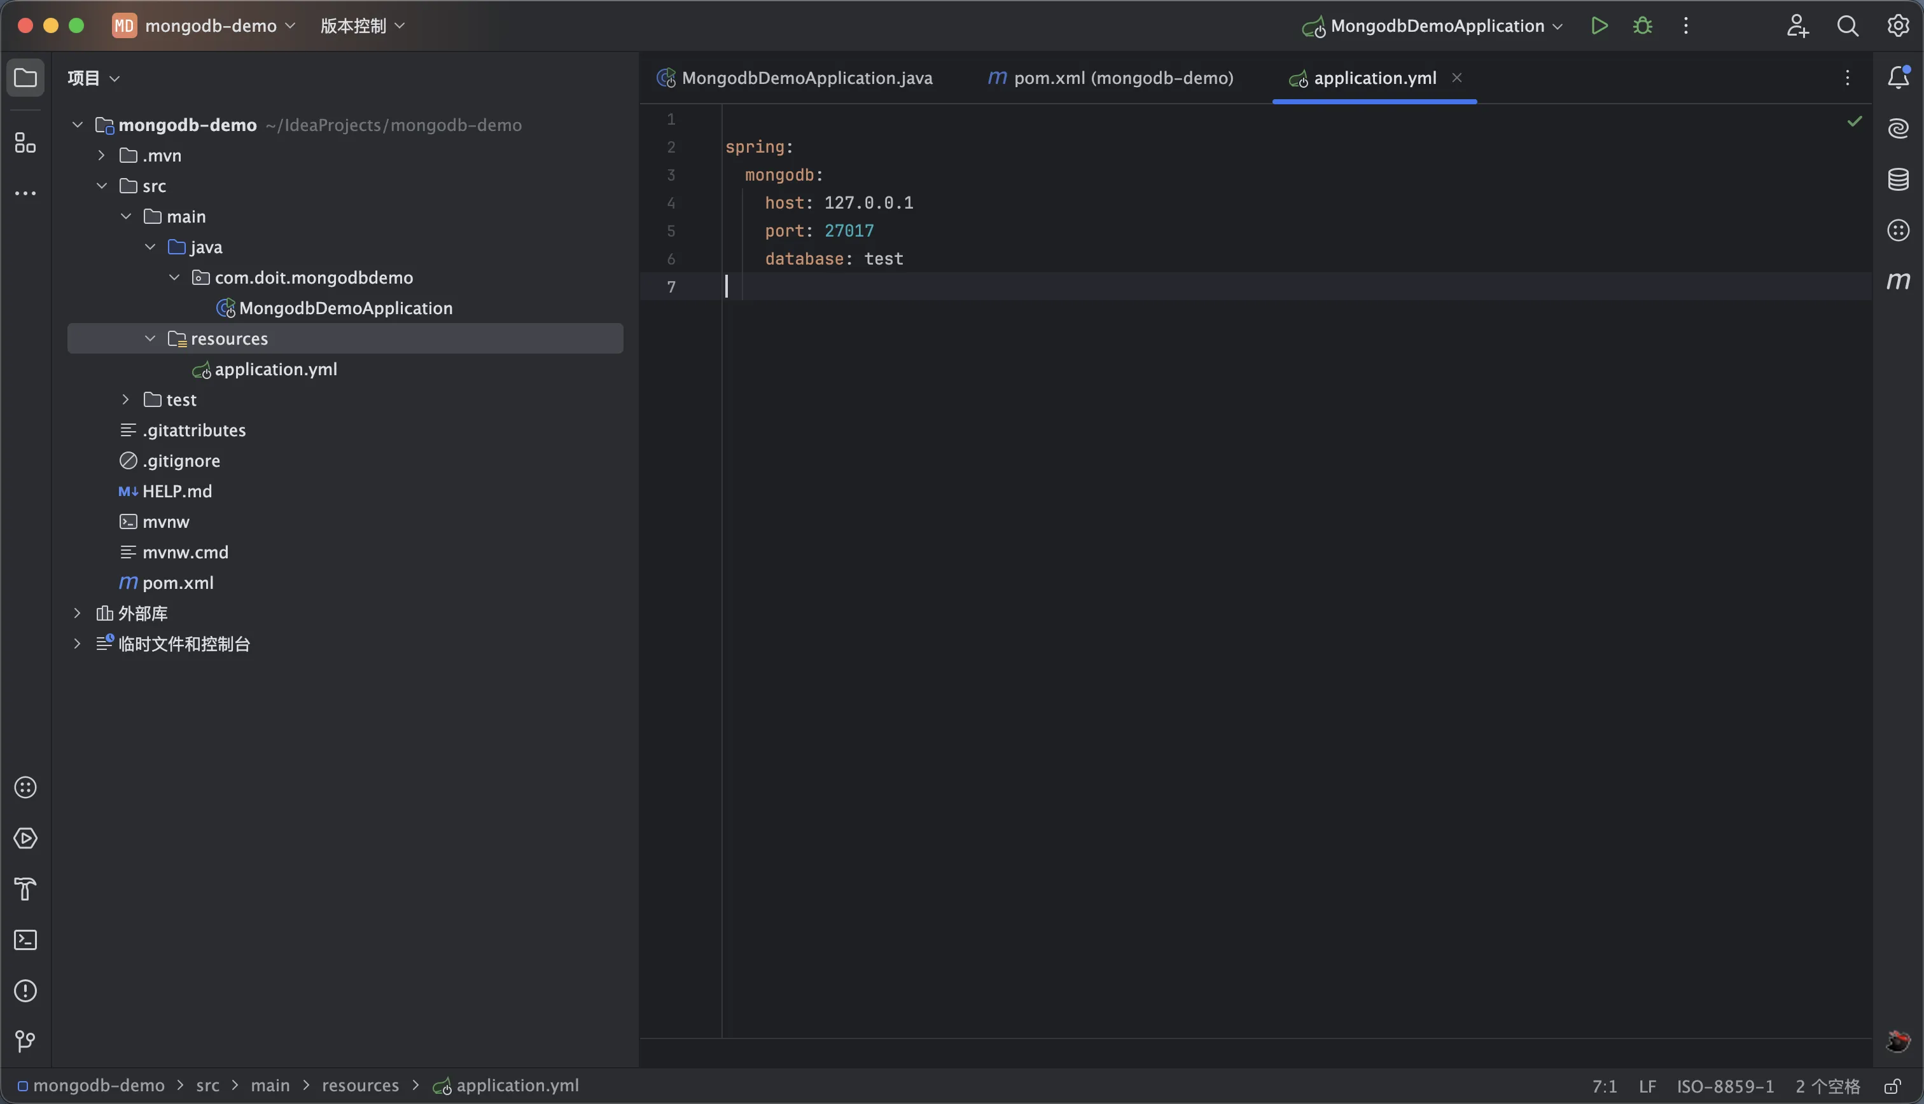Open the run configuration dropdown
The width and height of the screenshot is (1924, 1104).
point(1437,26)
